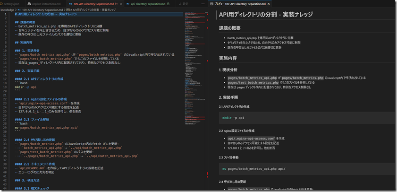Click '2.4 呼び出し元の更新' heading in preview

pyautogui.click(x=232, y=182)
